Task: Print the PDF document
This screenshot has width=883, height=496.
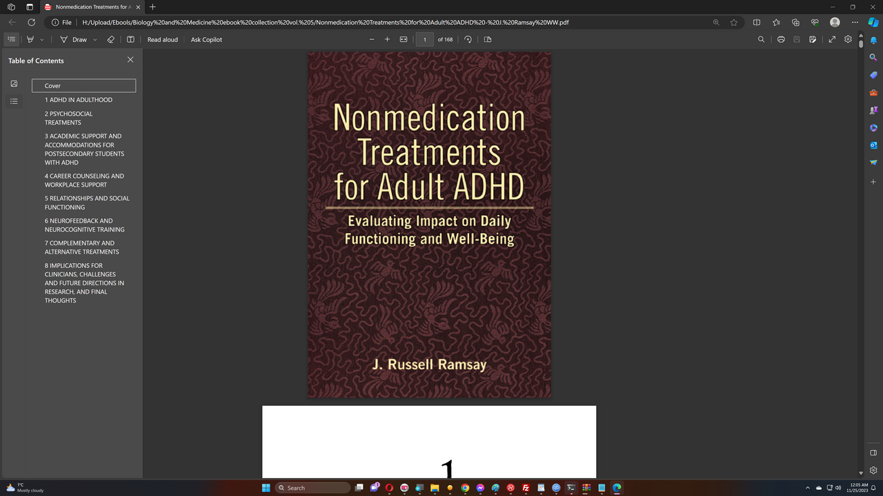Action: click(781, 39)
